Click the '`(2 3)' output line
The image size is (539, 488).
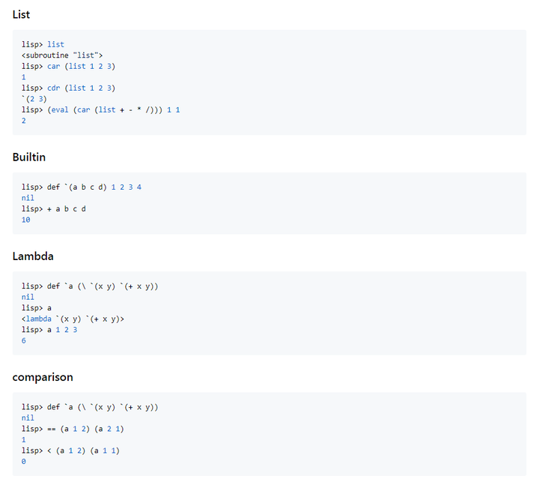pos(34,99)
